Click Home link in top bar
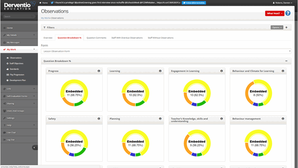Screen dimensions: 298x168 coord(43,3)
